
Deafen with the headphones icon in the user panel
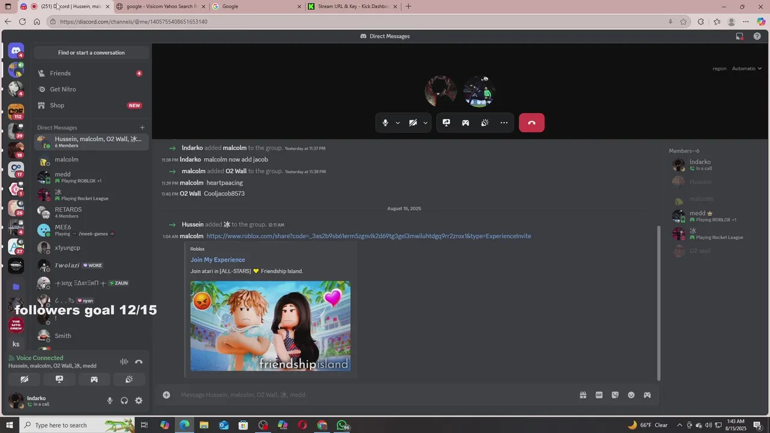(124, 401)
